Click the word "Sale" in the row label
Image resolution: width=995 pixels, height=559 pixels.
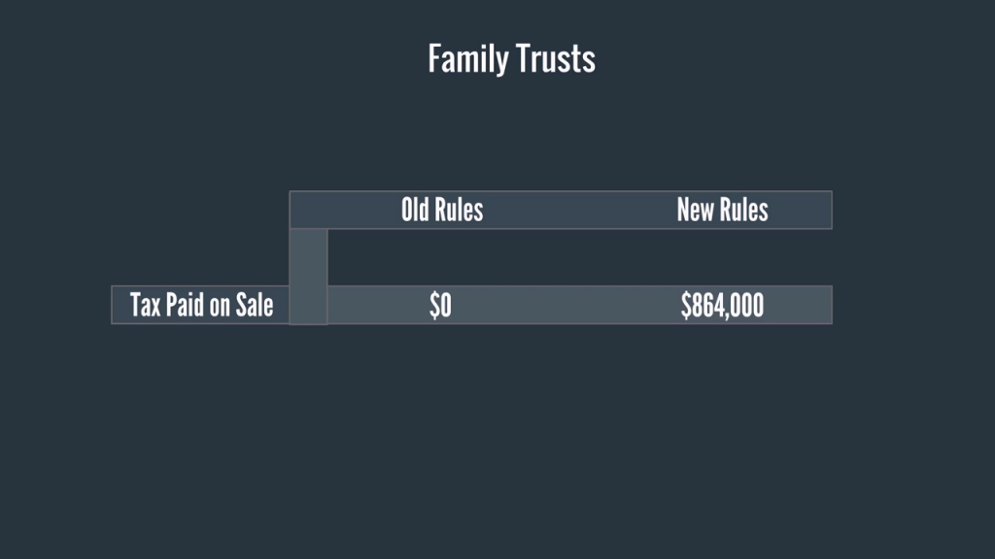[254, 306]
